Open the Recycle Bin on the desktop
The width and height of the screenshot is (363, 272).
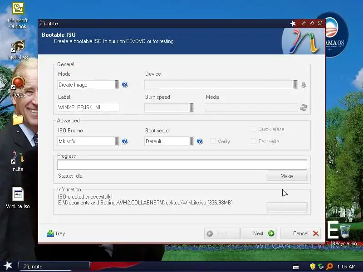point(344,234)
